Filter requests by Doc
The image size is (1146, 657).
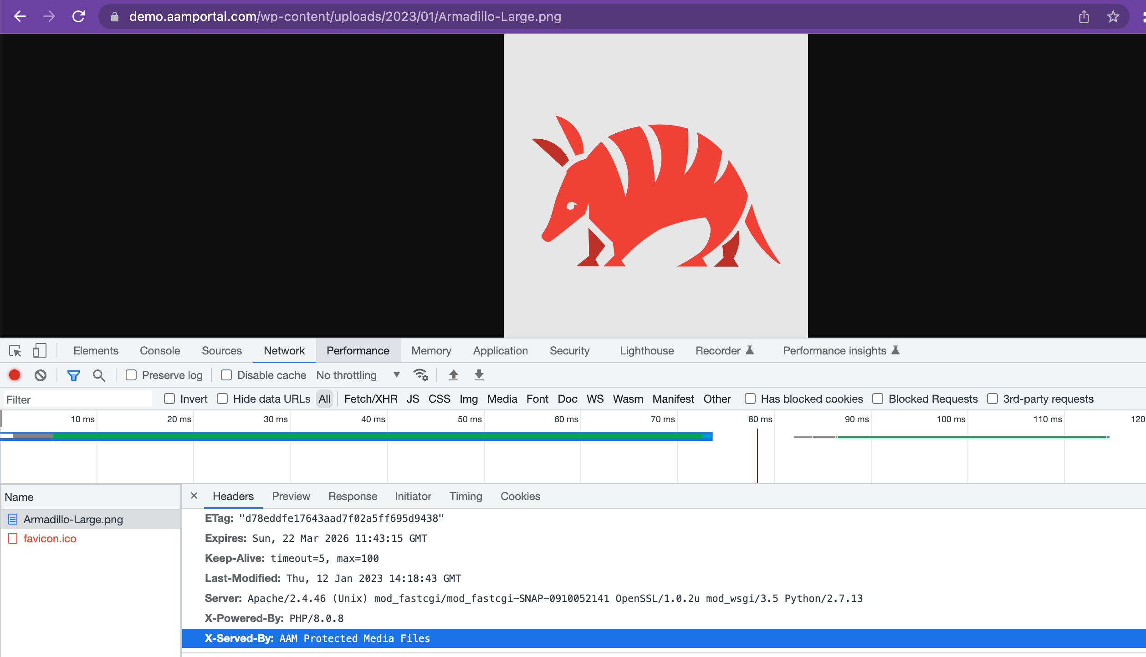tap(568, 399)
